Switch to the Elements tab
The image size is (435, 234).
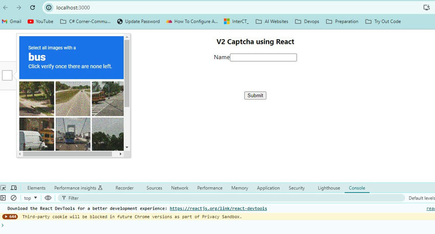point(36,188)
